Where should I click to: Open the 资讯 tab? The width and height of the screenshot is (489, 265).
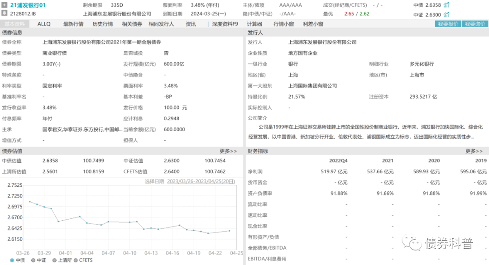[x=191, y=24]
